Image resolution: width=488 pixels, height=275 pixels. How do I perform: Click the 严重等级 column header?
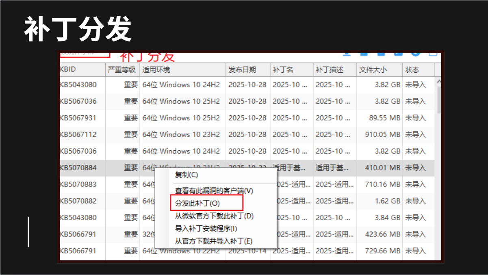click(x=122, y=69)
